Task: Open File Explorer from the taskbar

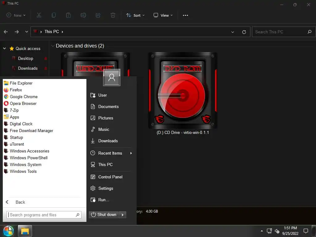Action: (x=25, y=231)
